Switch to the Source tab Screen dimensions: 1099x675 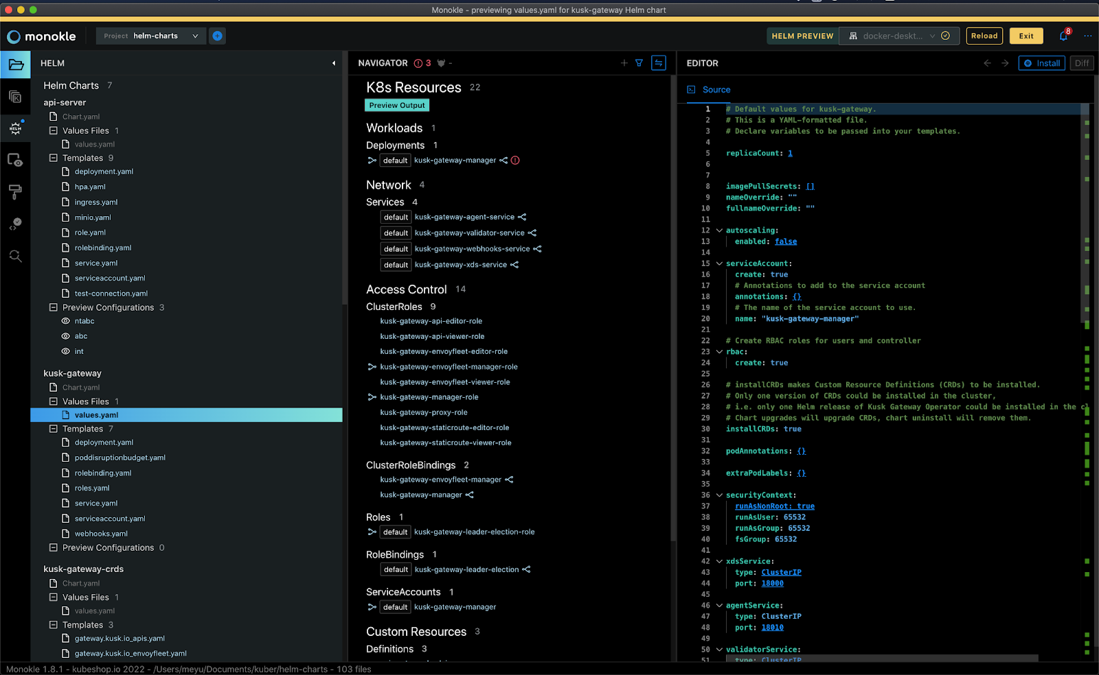click(x=709, y=90)
